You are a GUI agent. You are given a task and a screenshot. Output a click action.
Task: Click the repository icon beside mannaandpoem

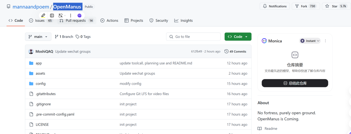coord(8,6)
